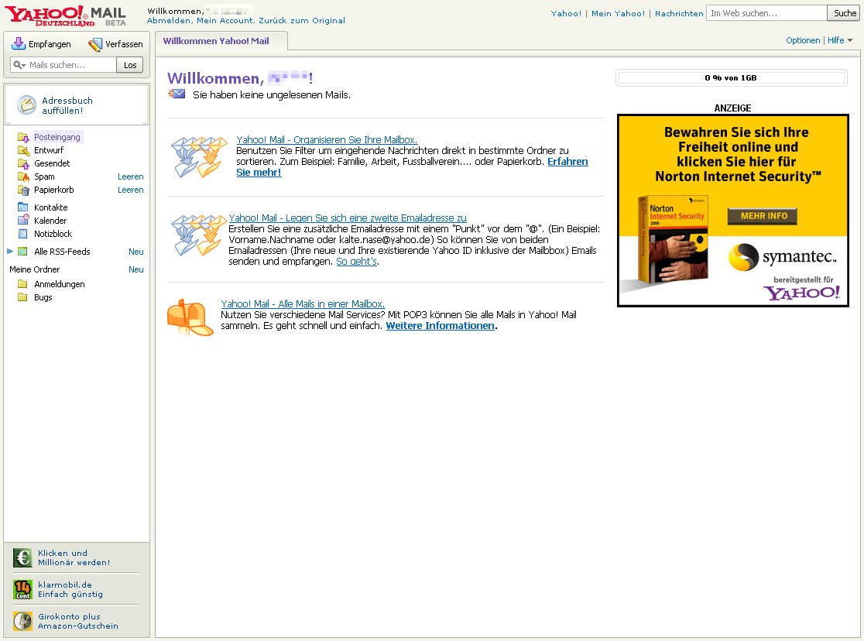
Task: Click the Erfahren Sie mehr! link
Action: click(x=567, y=162)
